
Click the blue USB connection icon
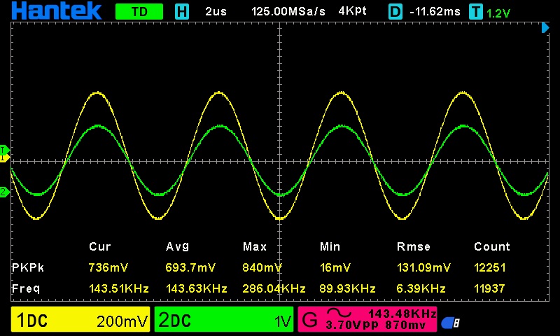449,323
